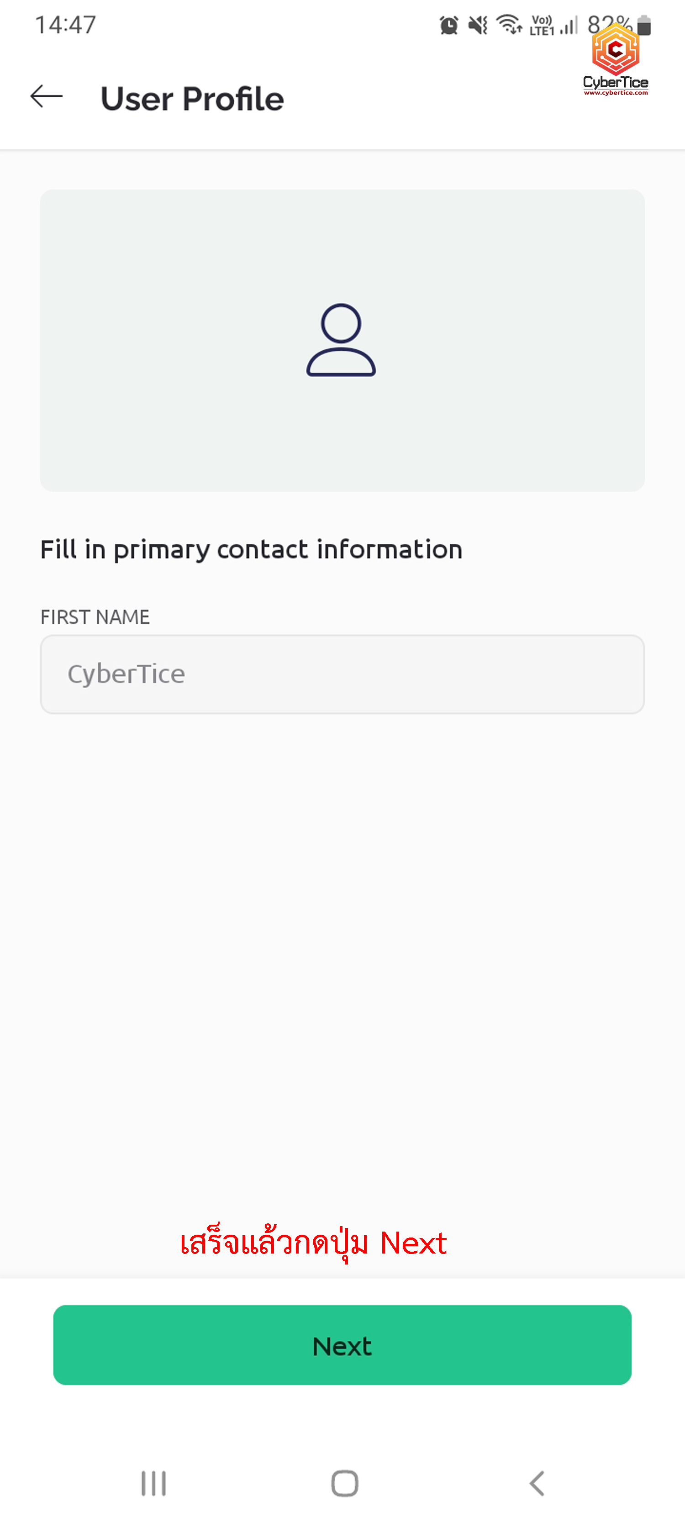Tap the VoLTE LTE1 indicator
This screenshot has height=1522, width=685.
(542, 26)
